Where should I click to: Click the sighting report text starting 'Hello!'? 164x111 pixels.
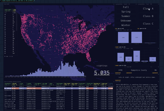[x=137, y=97]
